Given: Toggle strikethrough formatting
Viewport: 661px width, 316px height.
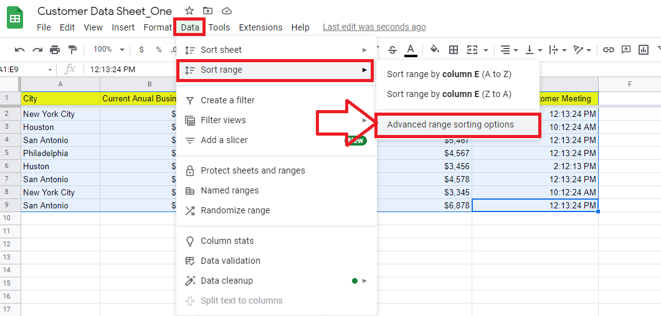Looking at the screenshot, I should coord(392,50).
